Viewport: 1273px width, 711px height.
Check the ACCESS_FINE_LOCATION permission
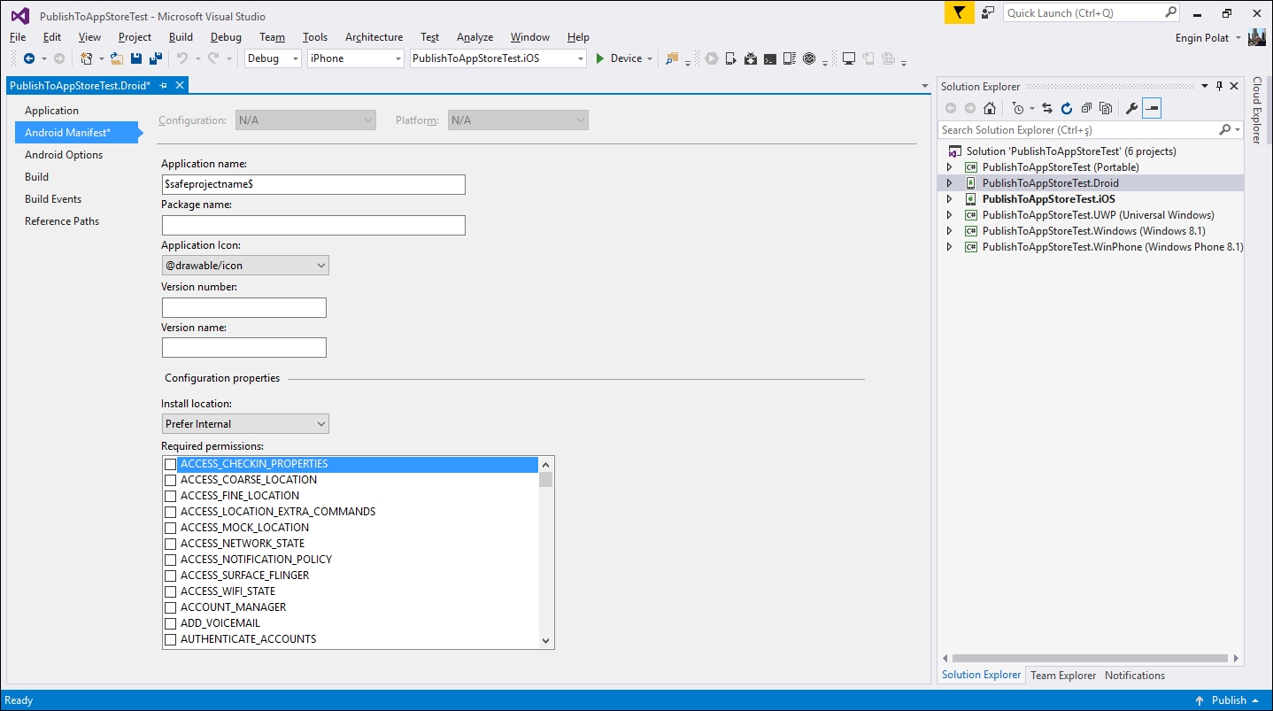(x=170, y=496)
